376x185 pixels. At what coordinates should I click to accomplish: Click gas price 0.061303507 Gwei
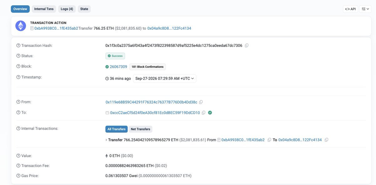coord(121,176)
